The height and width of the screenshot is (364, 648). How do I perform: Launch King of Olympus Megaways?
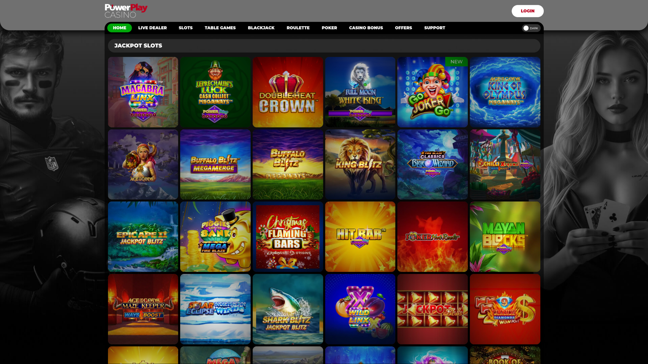coord(505,92)
